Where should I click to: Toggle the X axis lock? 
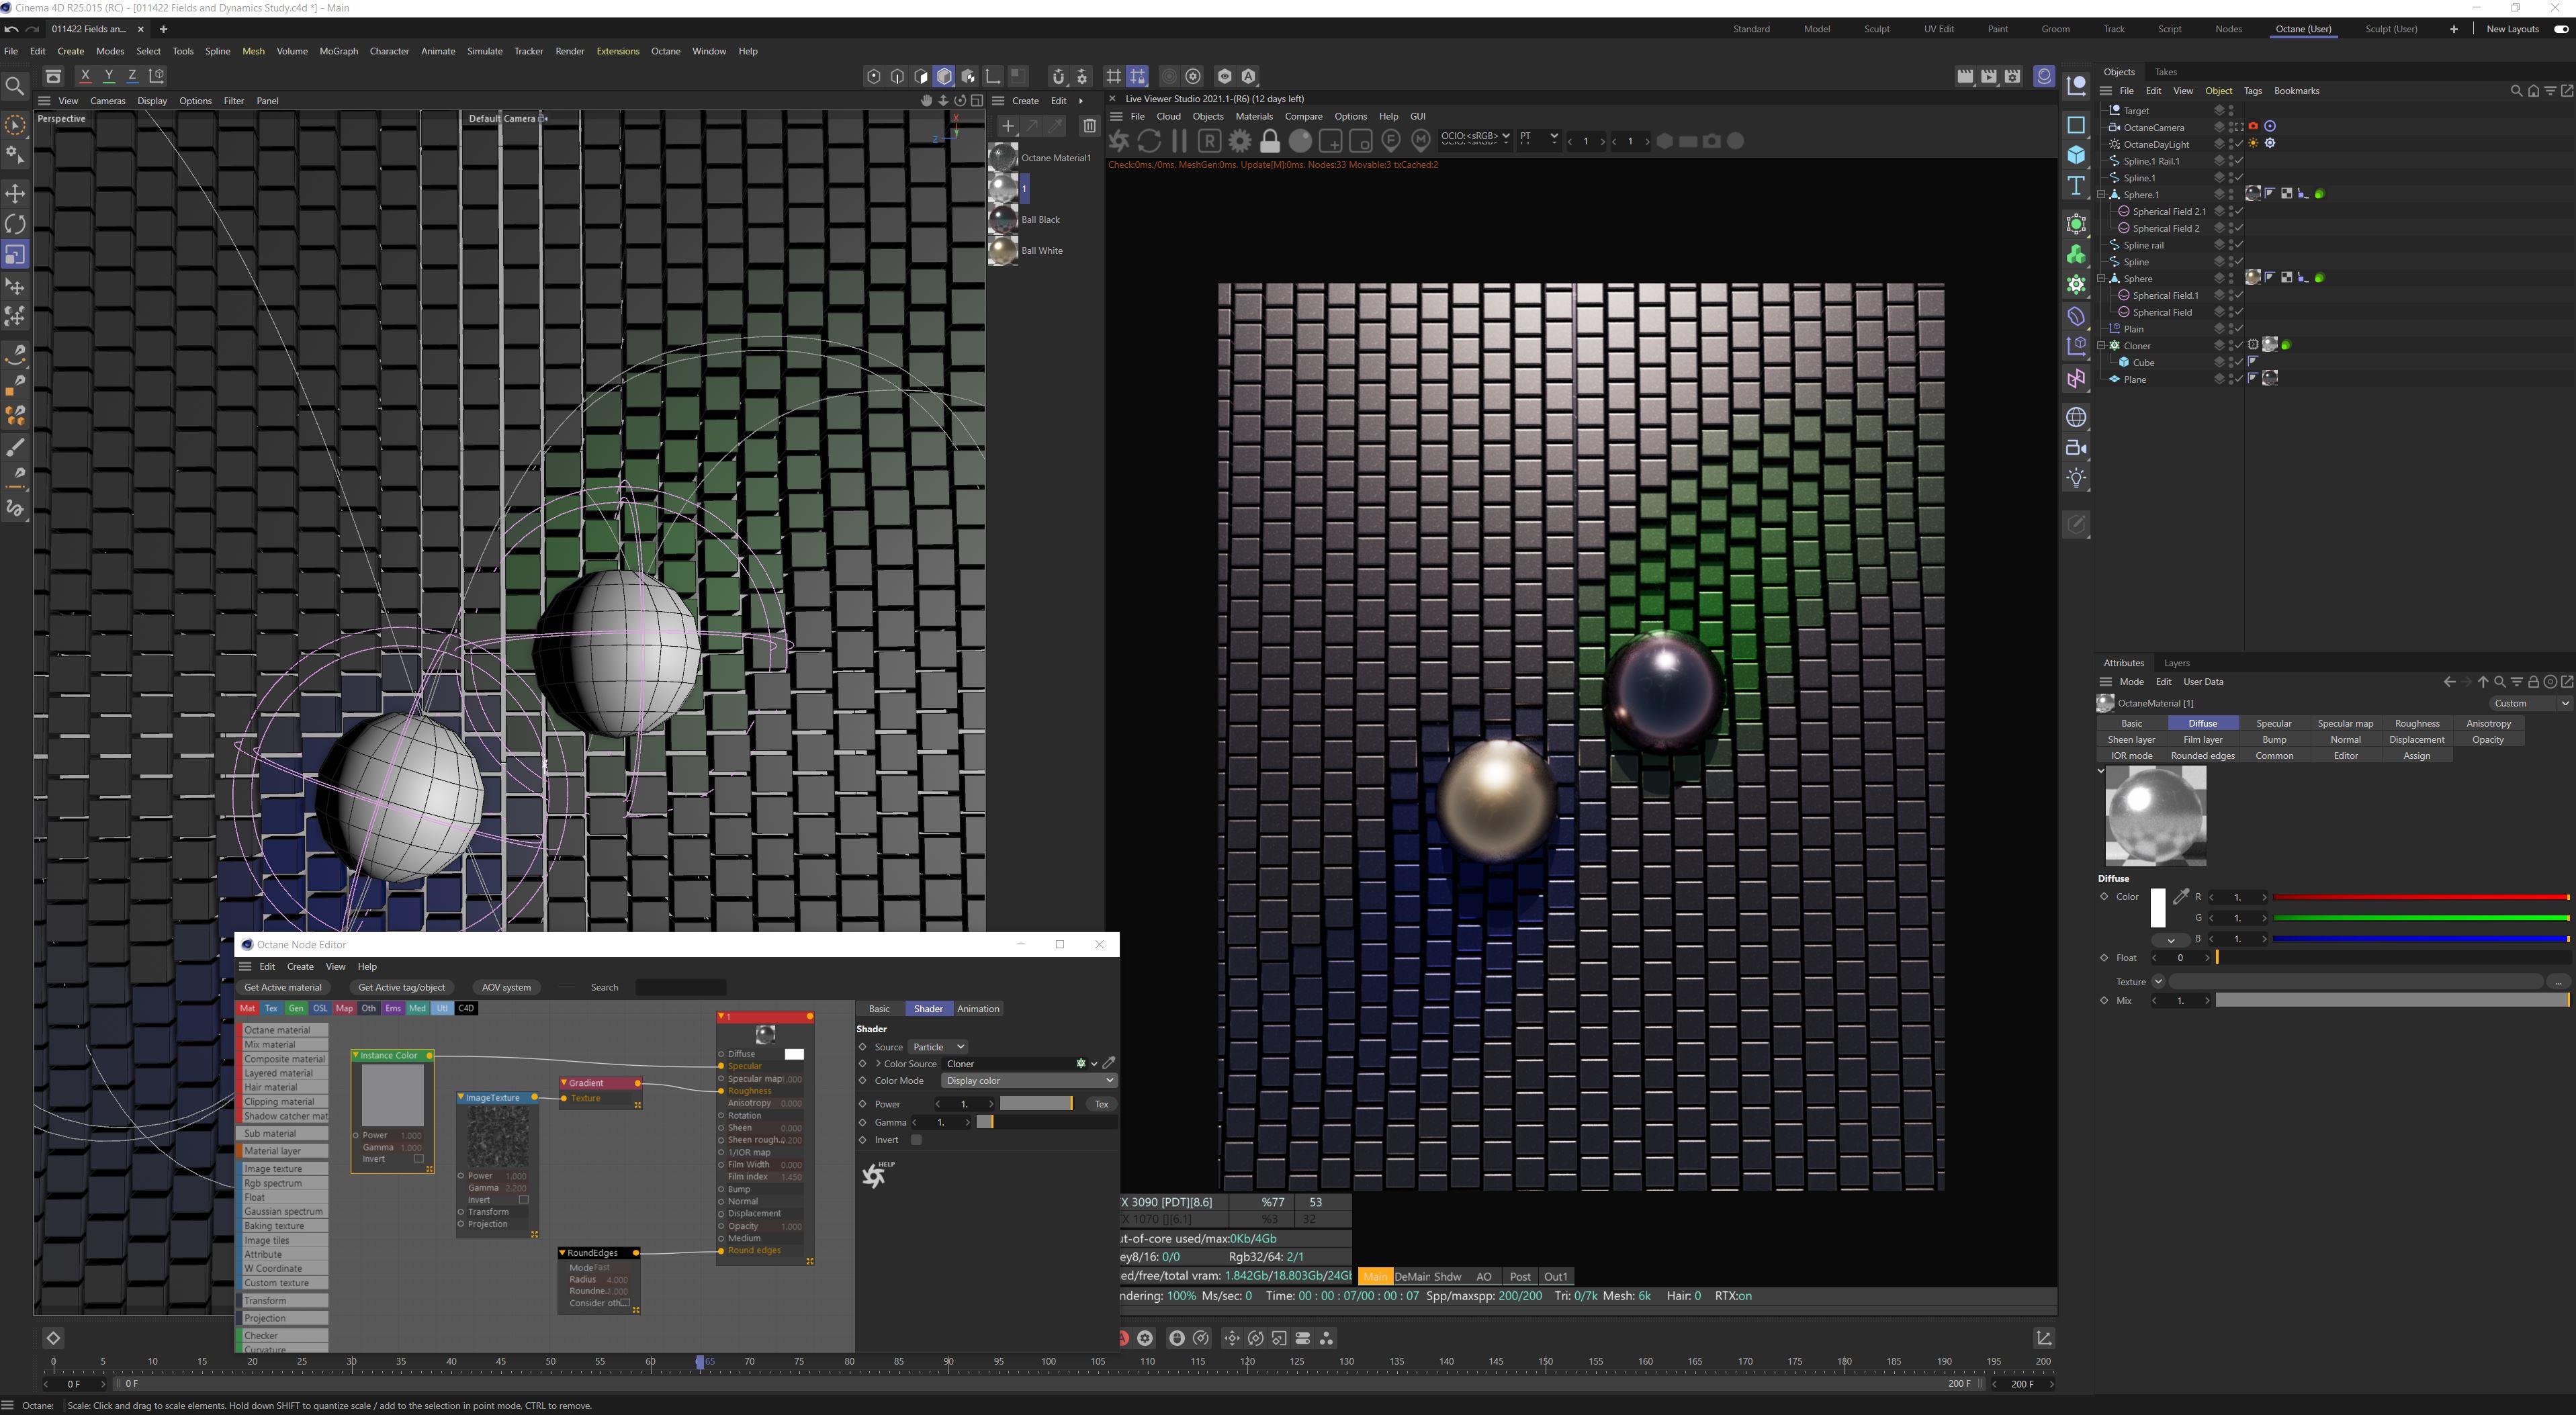tap(85, 76)
